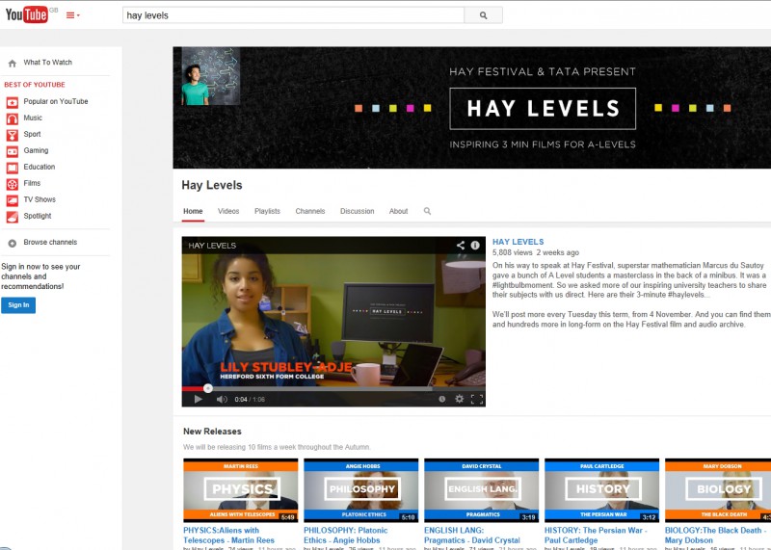This screenshot has width=771, height=550.
Task: Open 'ENGLISH LANG: Pragmatics' title link
Action: click(x=472, y=536)
